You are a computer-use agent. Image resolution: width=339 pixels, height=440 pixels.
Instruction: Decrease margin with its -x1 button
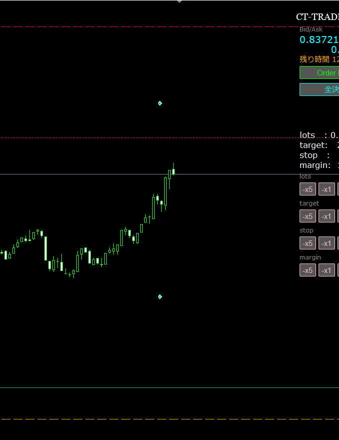pyautogui.click(x=327, y=270)
